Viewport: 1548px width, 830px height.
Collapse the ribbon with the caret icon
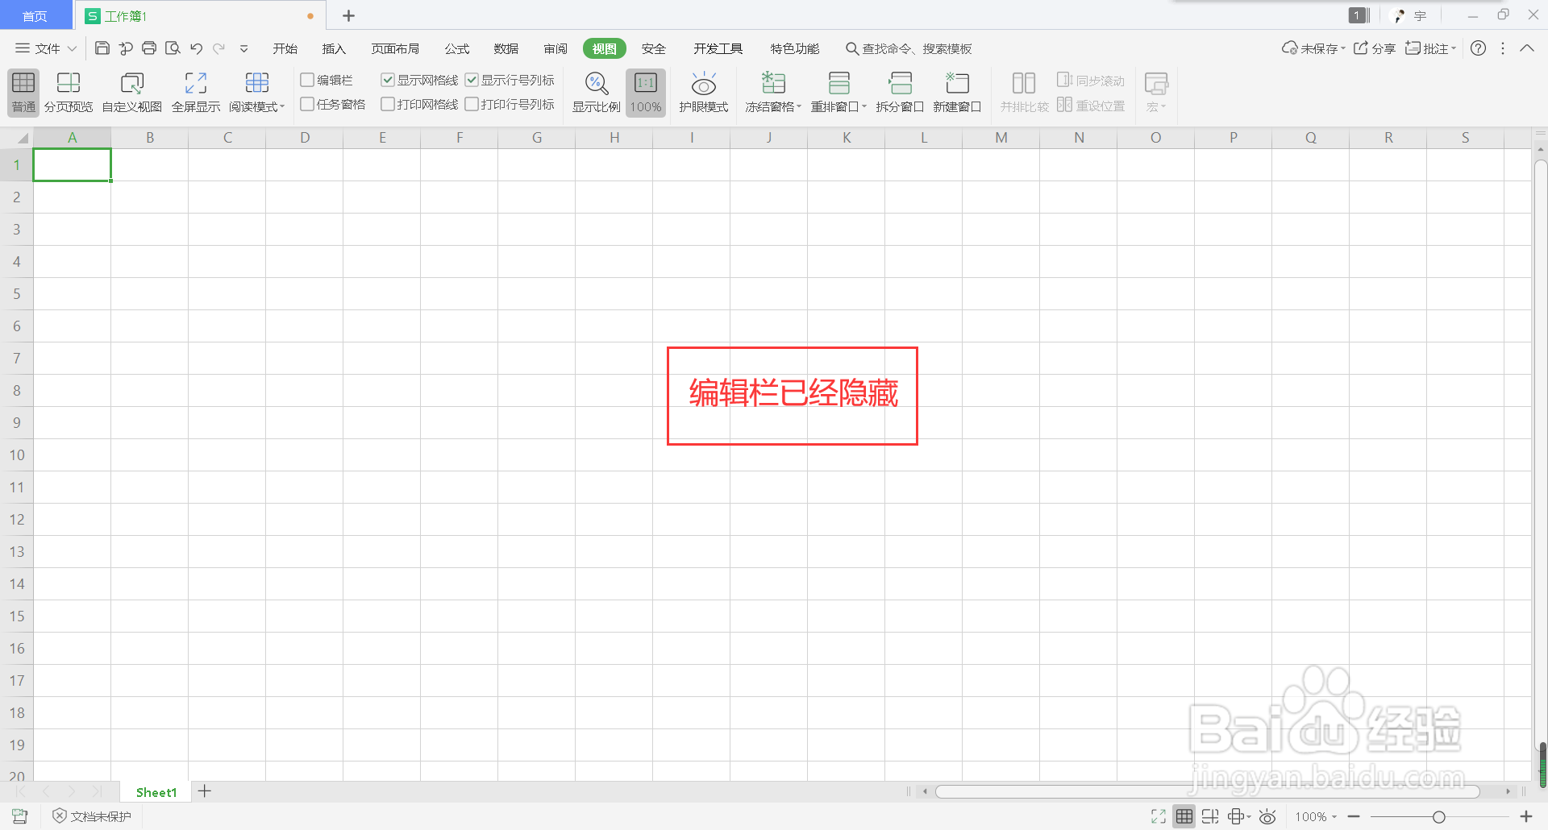pos(1527,48)
